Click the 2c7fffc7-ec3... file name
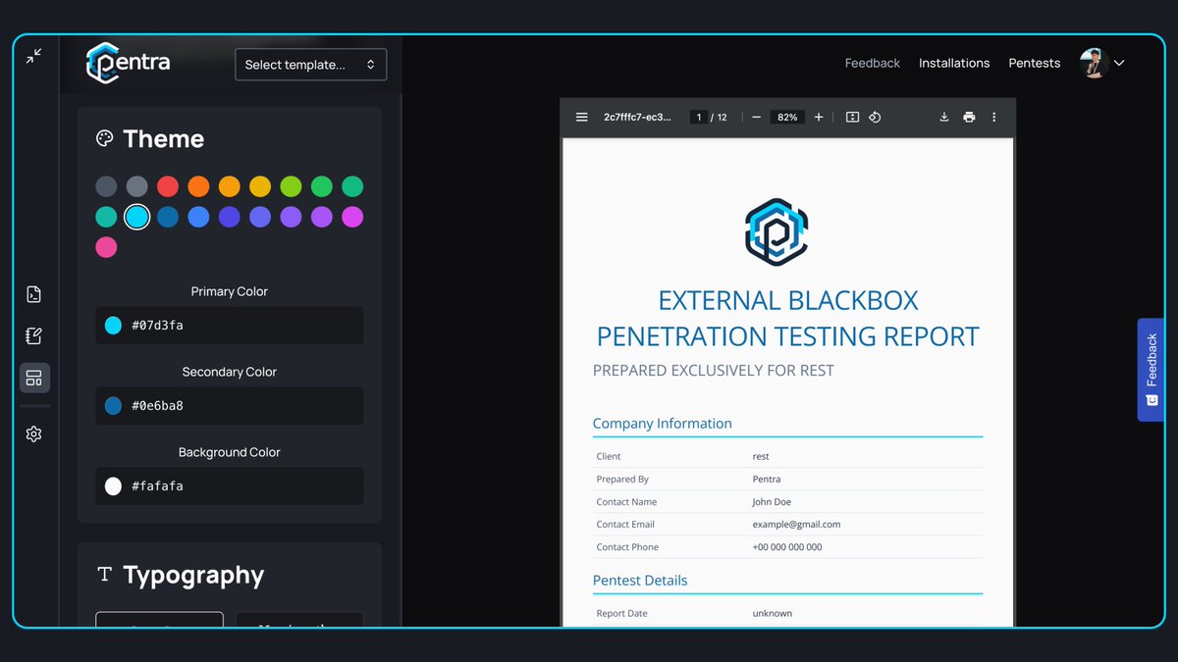 [x=638, y=117]
